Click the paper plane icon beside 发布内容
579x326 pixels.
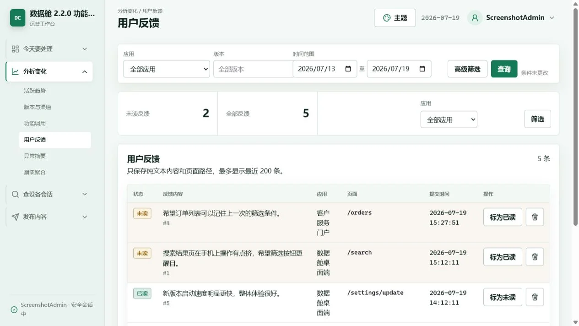click(15, 217)
